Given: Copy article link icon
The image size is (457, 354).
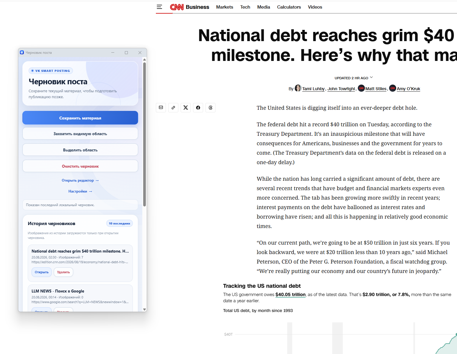Looking at the screenshot, I should coord(173,108).
